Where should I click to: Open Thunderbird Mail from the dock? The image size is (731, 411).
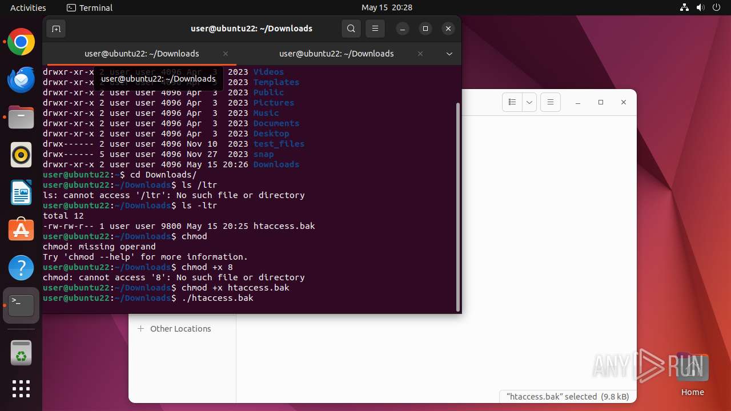click(21, 79)
